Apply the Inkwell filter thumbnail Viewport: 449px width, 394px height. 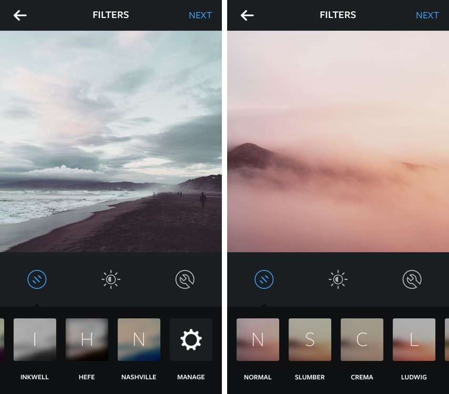coord(35,340)
